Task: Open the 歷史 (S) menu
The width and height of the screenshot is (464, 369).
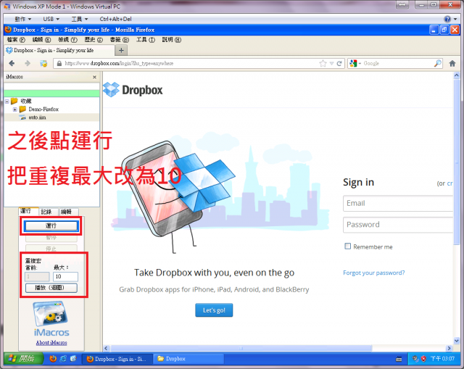Action: tap(94, 40)
